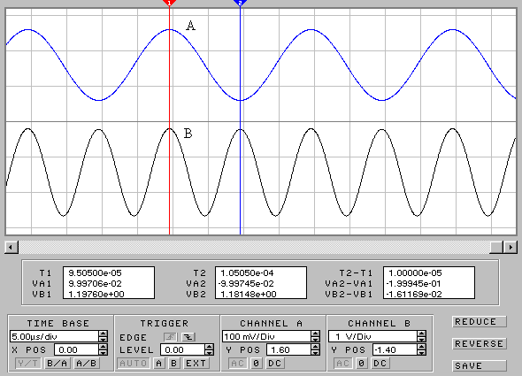
Task: Click Channel A 100 mV/Div field
Action: coord(266,336)
